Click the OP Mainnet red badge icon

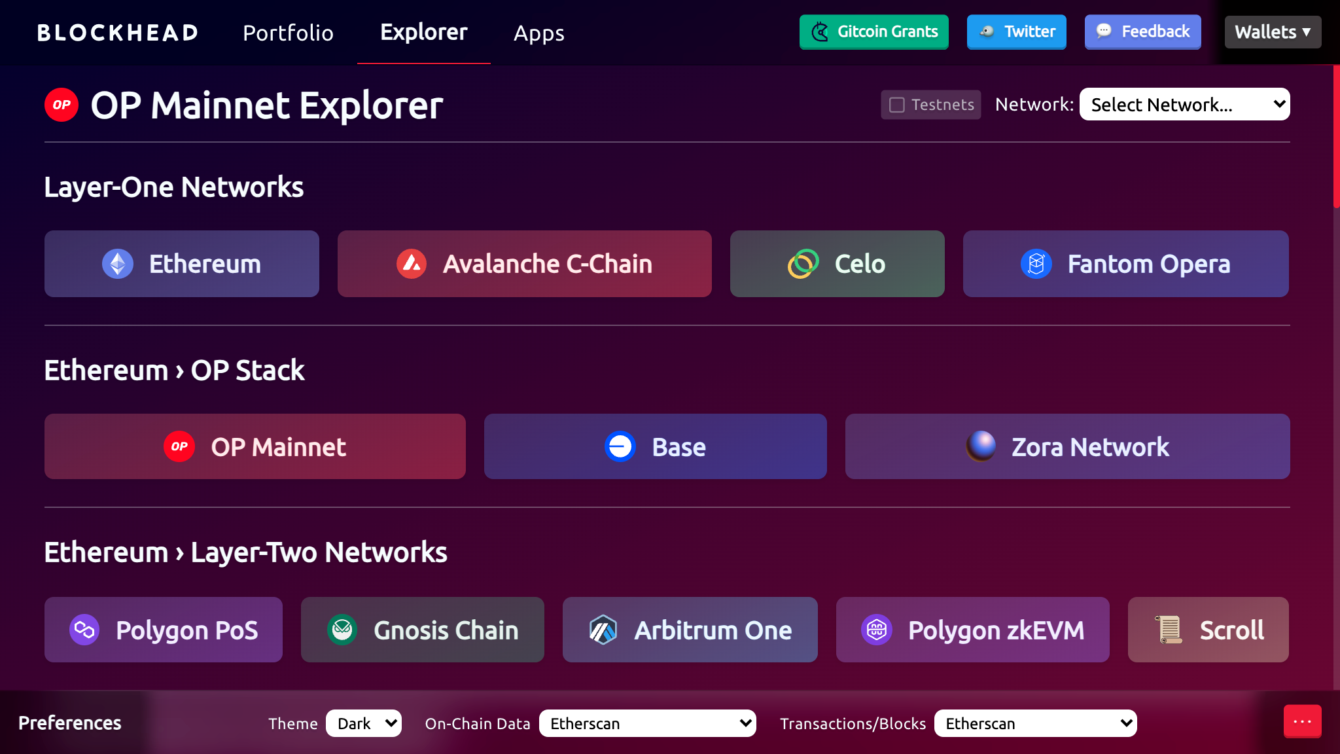point(179,446)
